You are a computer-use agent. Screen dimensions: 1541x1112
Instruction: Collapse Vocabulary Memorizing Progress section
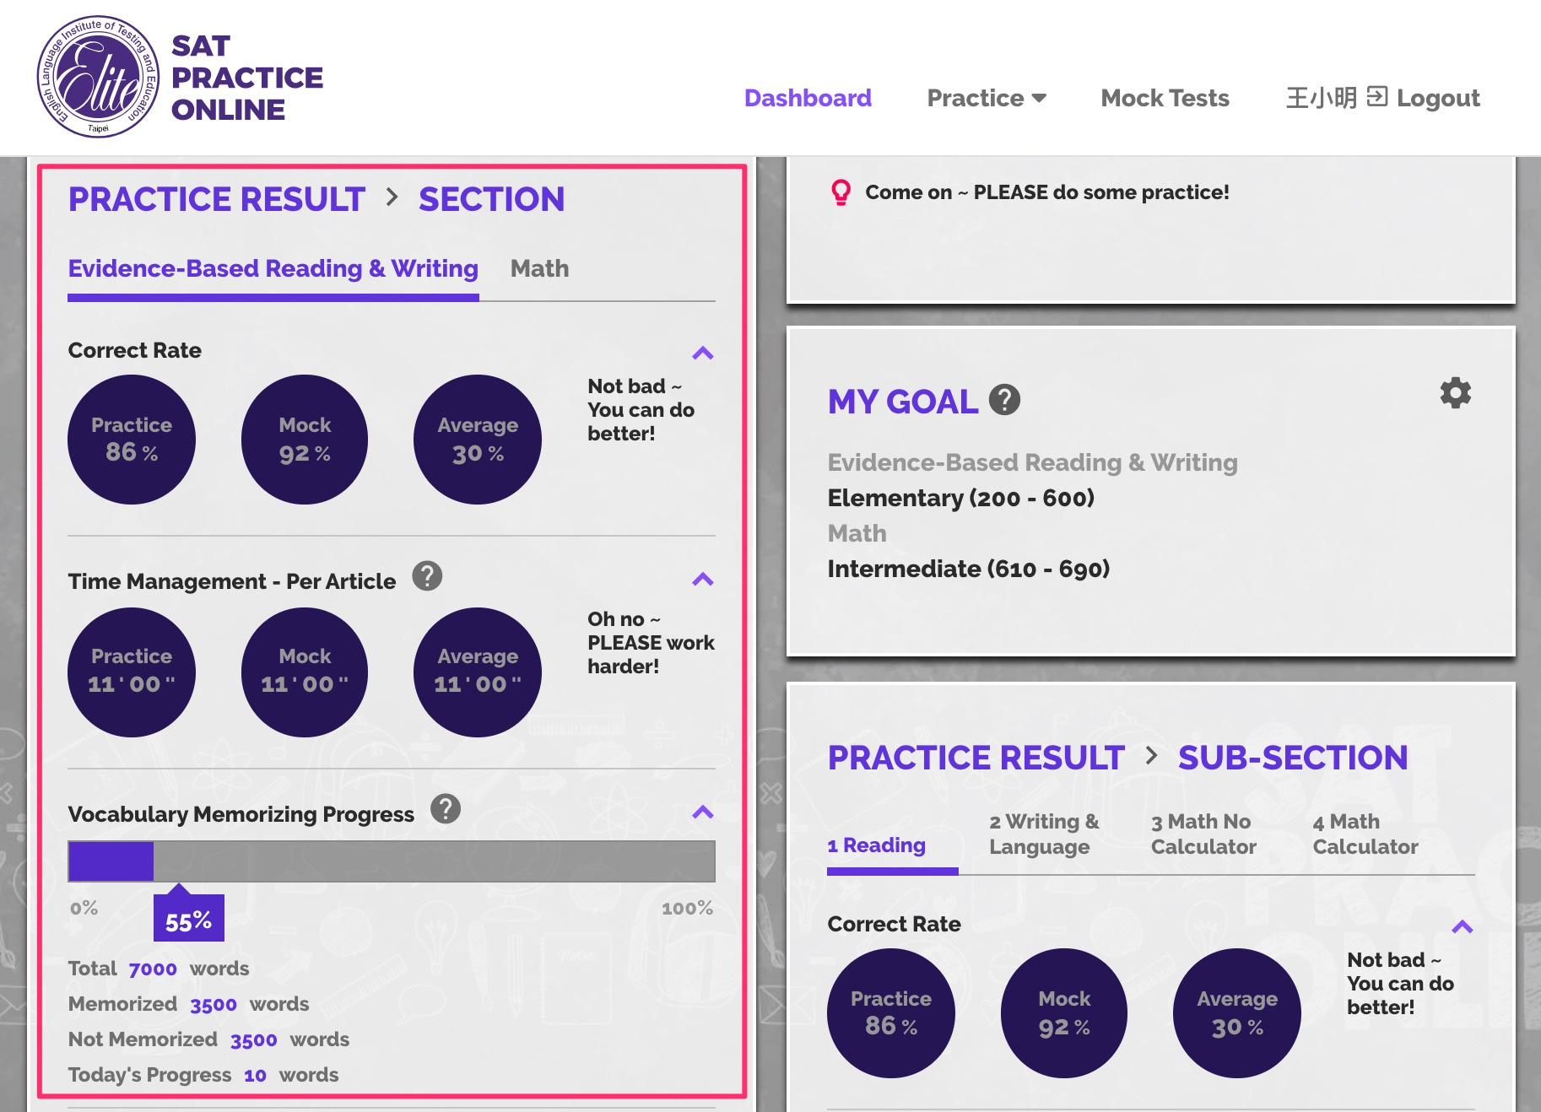click(x=703, y=812)
